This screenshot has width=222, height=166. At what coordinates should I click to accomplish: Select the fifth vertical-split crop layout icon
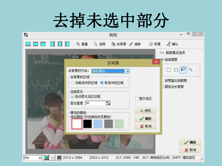pyautogui.click(x=60, y=44)
